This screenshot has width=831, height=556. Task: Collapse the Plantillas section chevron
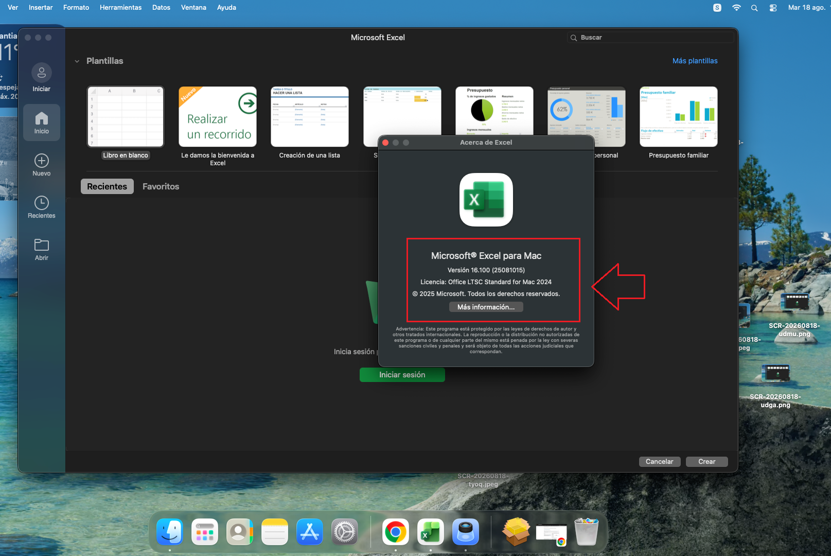coord(77,61)
